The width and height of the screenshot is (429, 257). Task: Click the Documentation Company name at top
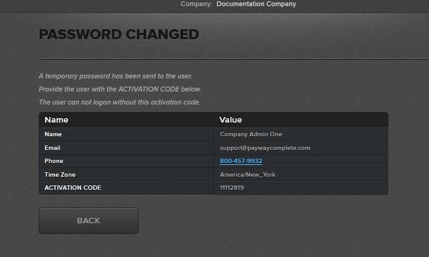click(x=256, y=4)
